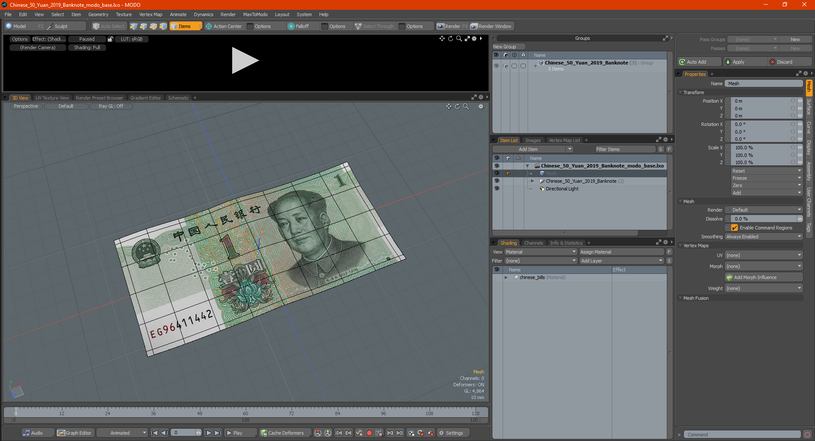Switch to Sculpt mode
The height and width of the screenshot is (441, 815).
click(65, 26)
